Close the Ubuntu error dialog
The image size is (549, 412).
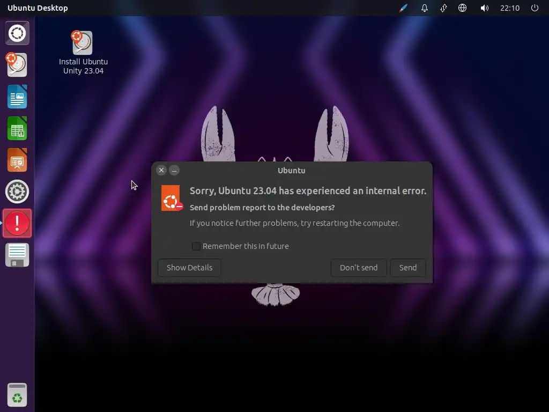click(x=161, y=170)
